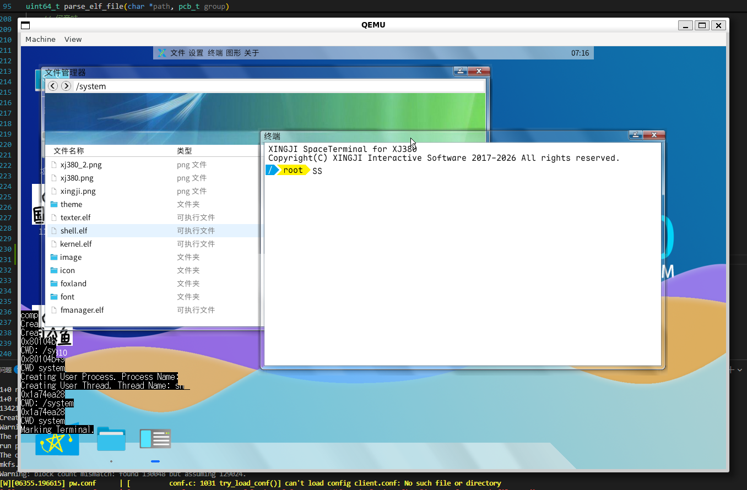Screen dimensions: 747x490
Task: Open the QEMU View menu
Action: pyautogui.click(x=73, y=39)
